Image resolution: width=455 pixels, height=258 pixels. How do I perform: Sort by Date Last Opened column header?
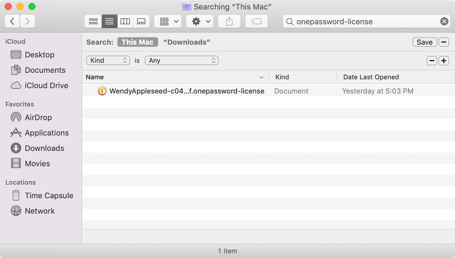395,77
